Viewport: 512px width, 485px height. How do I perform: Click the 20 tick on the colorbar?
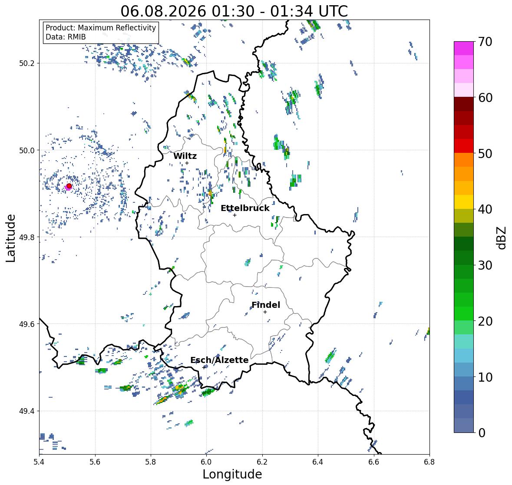coord(485,321)
